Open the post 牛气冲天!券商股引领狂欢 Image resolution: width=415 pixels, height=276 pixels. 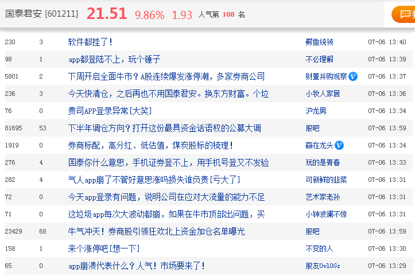[x=157, y=231]
